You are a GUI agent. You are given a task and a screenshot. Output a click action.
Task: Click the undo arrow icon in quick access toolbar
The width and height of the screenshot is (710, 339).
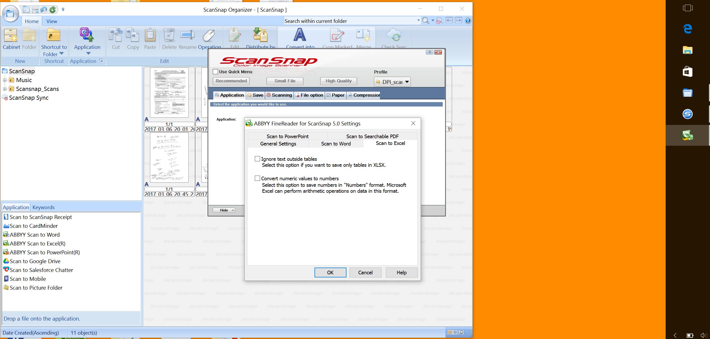[x=44, y=10]
